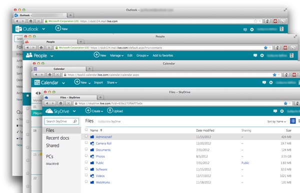Click the Upload arrow icon in SkyDrive
This screenshot has width=300, height=193.
pyautogui.click(x=110, y=110)
